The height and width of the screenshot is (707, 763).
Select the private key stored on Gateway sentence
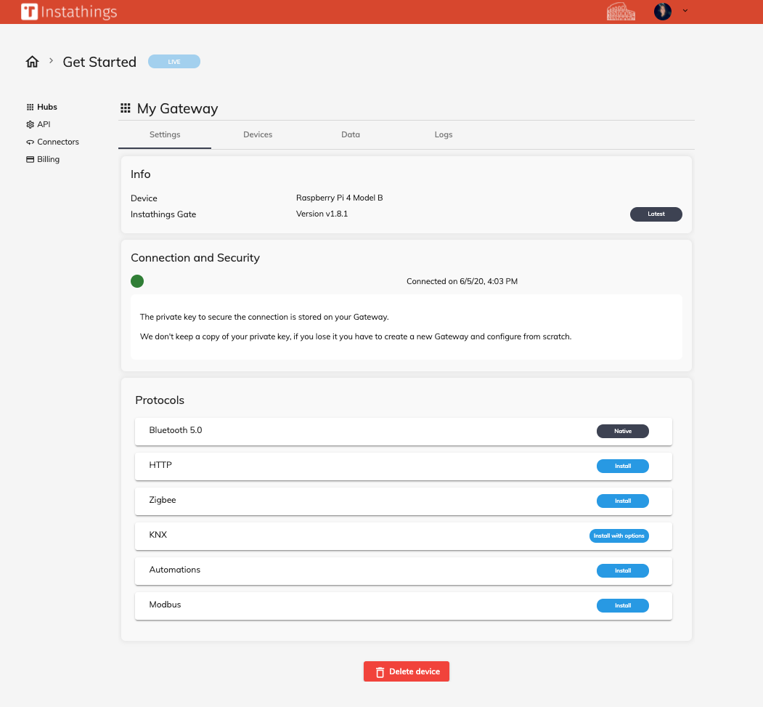264,317
